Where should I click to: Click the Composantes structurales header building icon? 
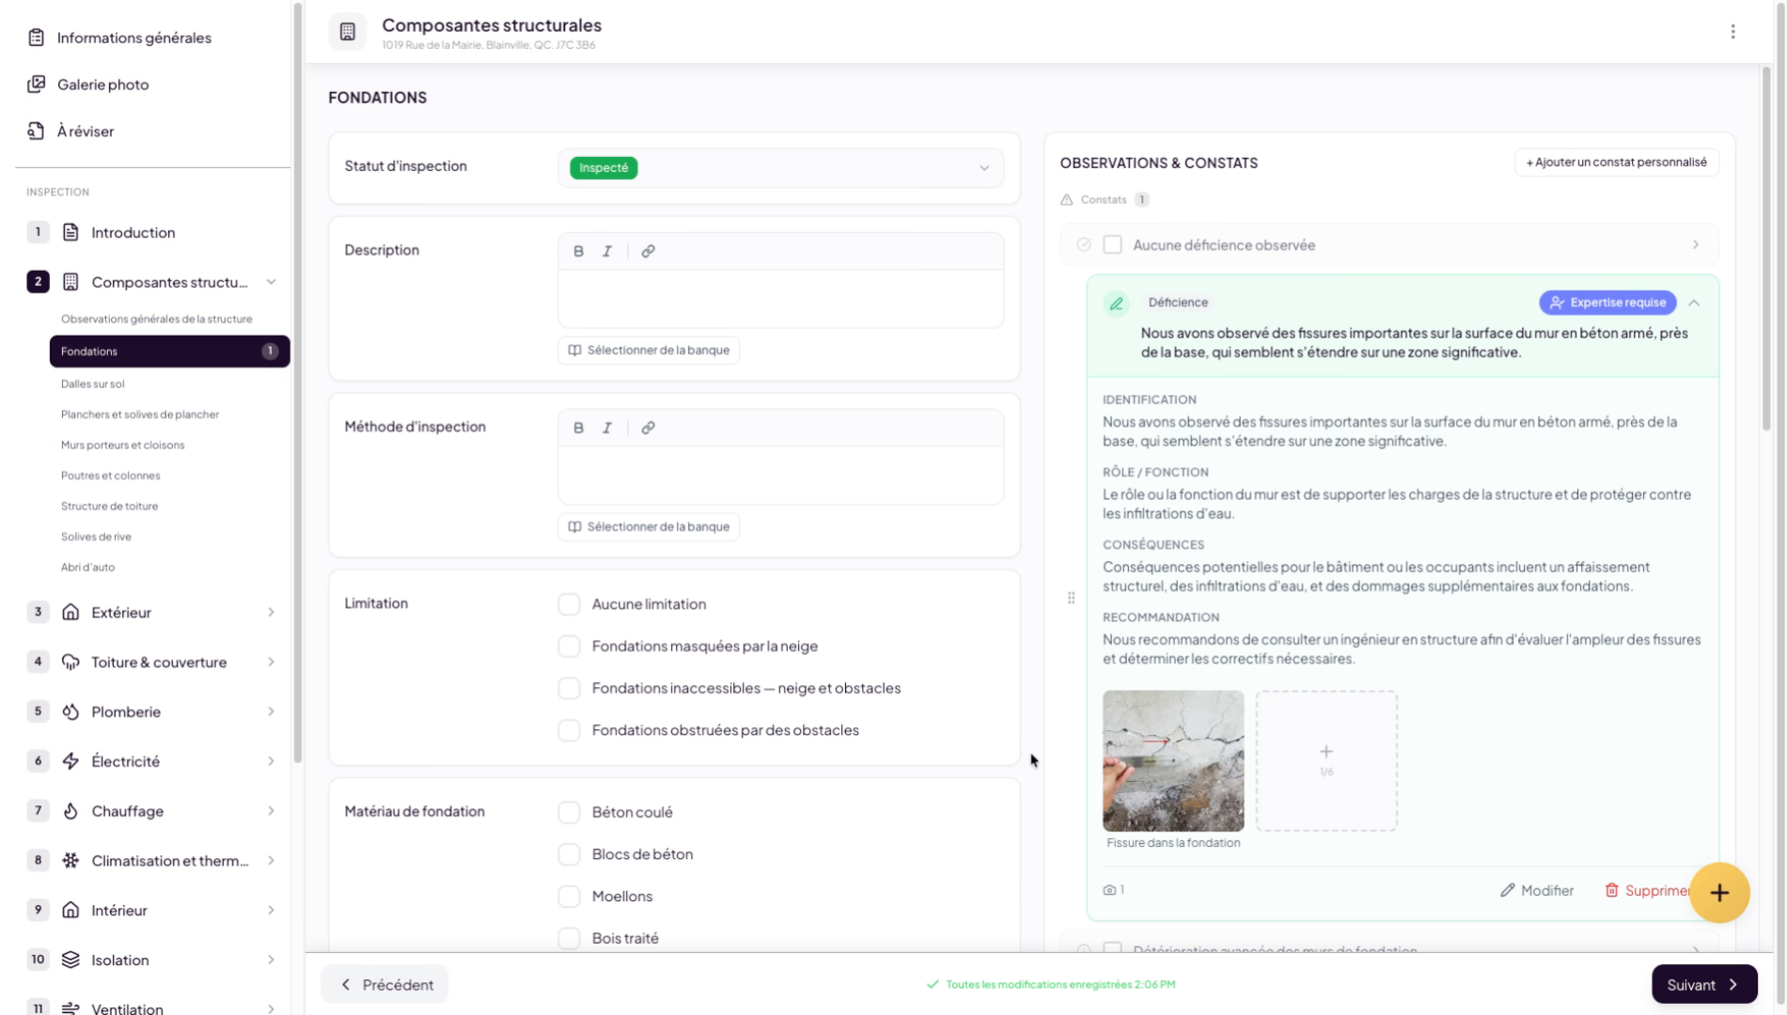[348, 32]
